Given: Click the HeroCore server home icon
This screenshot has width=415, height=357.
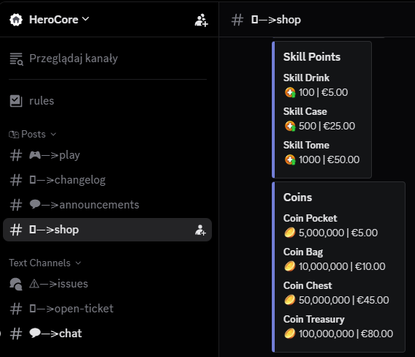Looking at the screenshot, I should (16, 20).
